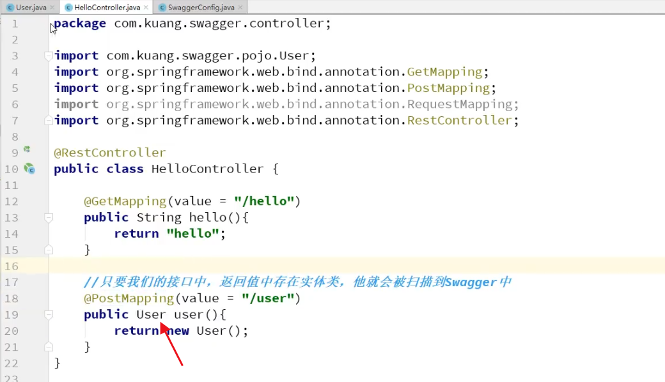Click RestController in the import on line 7
Screen dimensions: 665x382
point(459,121)
